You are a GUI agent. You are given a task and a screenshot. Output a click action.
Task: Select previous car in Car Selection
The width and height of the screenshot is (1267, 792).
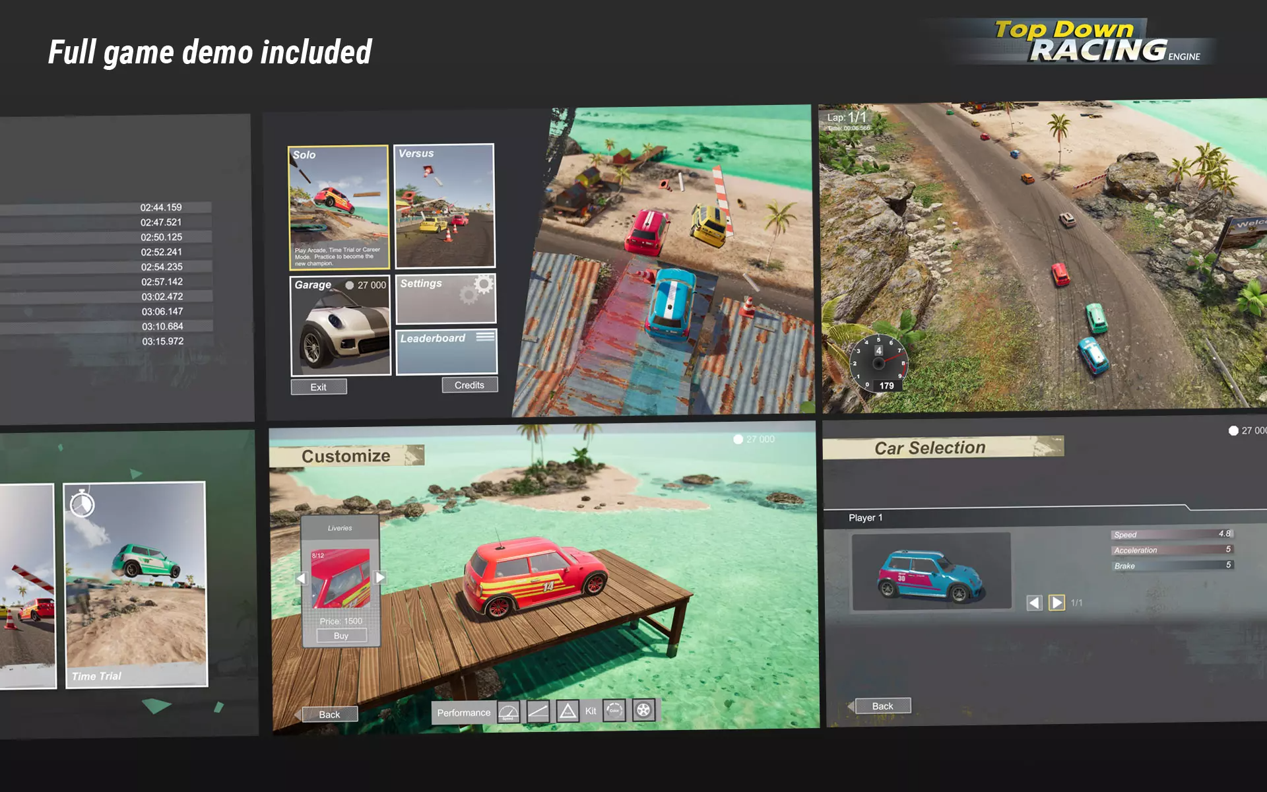(x=1035, y=603)
